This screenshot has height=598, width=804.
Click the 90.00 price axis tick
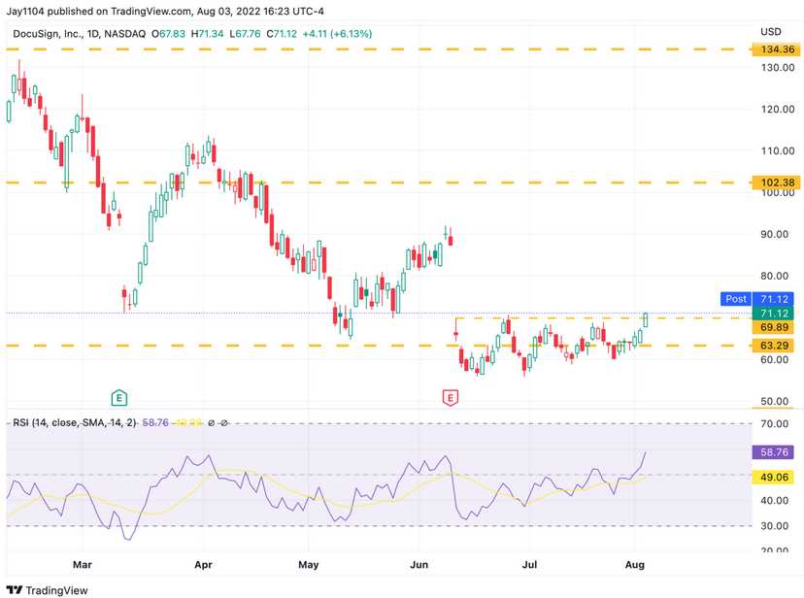pyautogui.click(x=774, y=234)
